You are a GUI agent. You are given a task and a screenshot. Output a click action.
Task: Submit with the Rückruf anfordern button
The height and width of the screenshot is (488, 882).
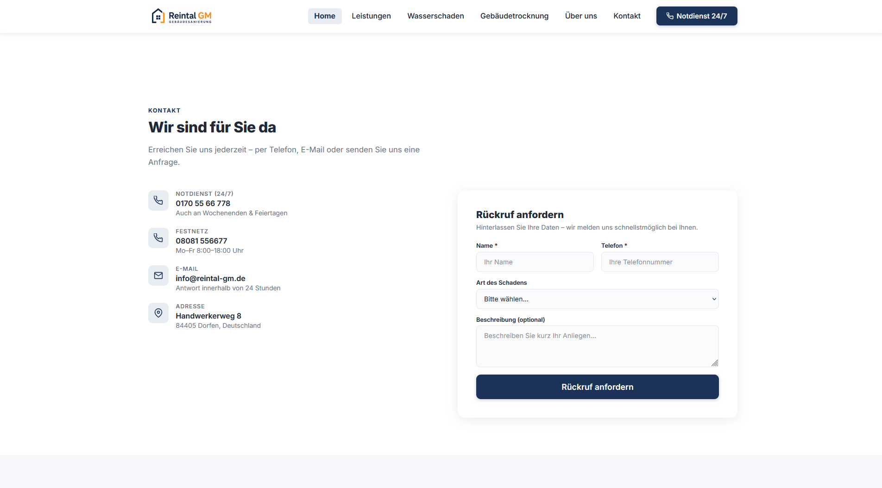(598, 387)
